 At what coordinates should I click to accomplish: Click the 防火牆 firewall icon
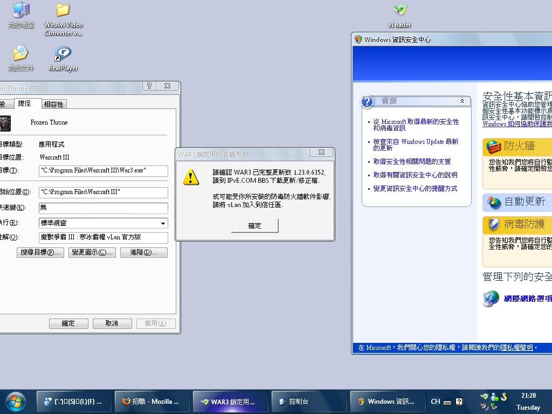493,146
